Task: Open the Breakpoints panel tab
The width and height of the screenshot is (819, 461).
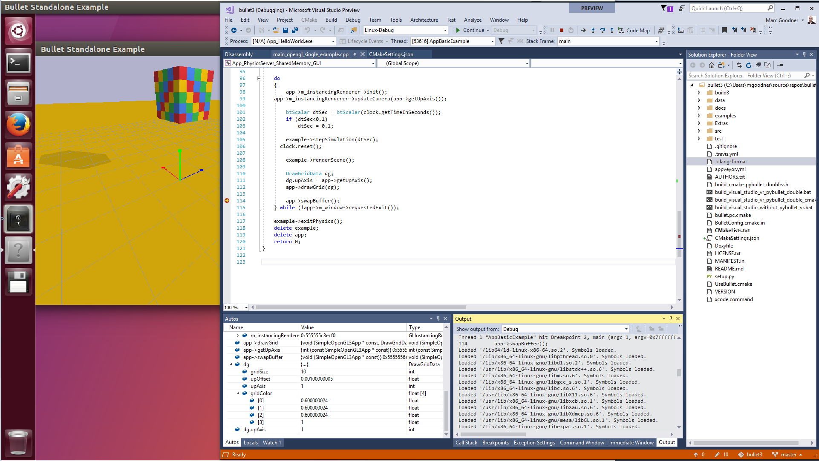Action: tap(495, 442)
